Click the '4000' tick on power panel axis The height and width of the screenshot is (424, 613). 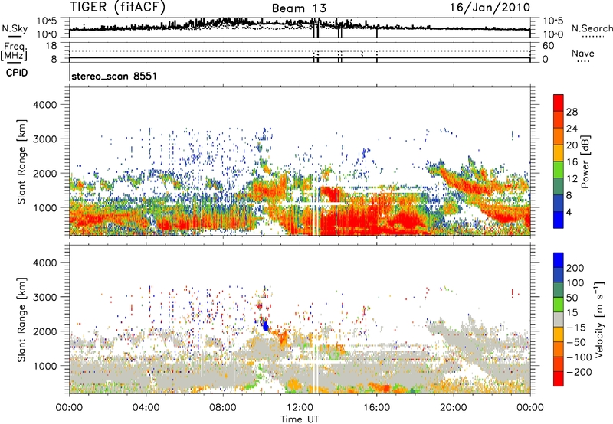(44, 105)
